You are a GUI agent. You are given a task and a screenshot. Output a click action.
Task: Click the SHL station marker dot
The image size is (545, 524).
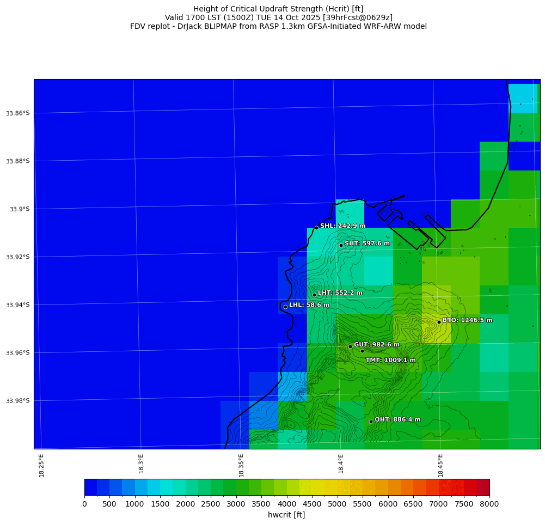[316, 228]
